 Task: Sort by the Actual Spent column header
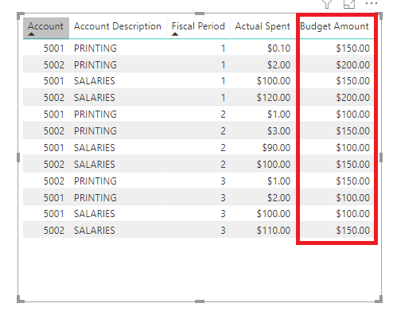point(263,26)
